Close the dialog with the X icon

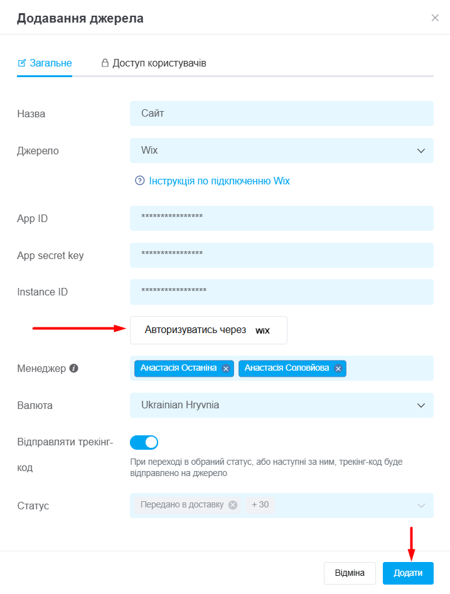click(x=435, y=18)
